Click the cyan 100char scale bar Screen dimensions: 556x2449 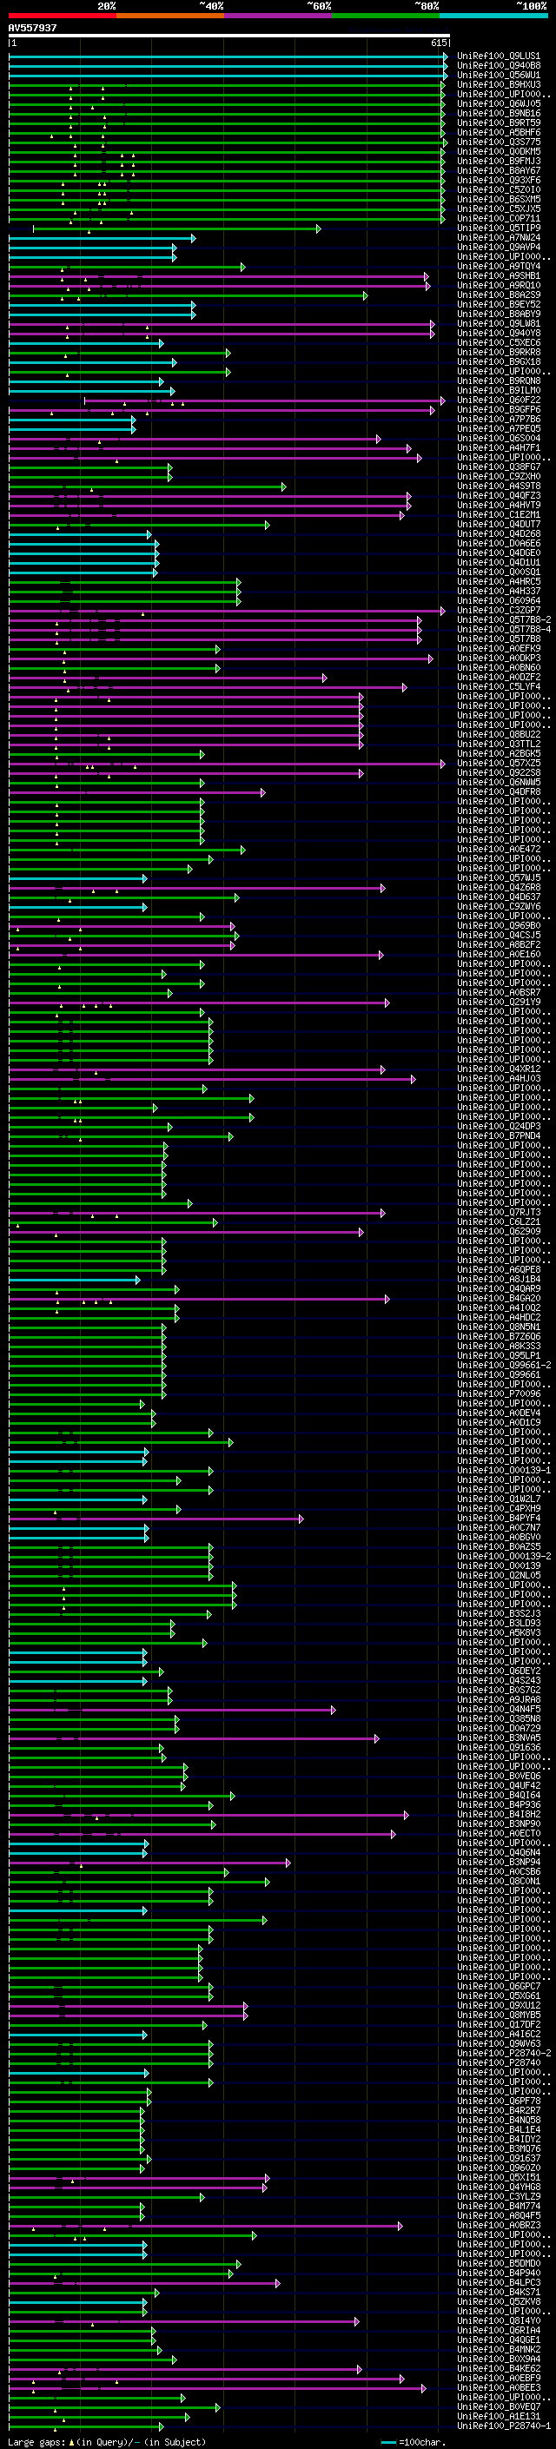388,2441
